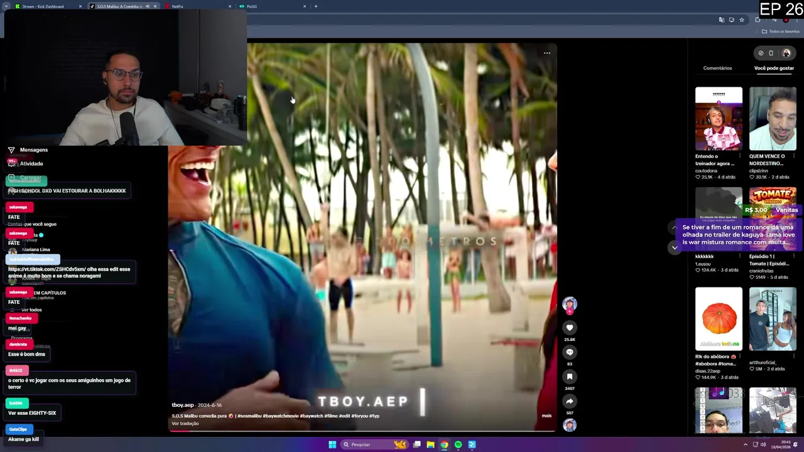The image size is (804, 452).
Task: Open the Windows Start menu
Action: 332,444
